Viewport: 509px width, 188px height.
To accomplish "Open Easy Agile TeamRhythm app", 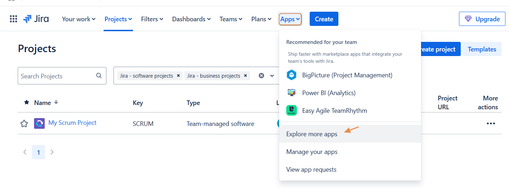I will [334, 111].
